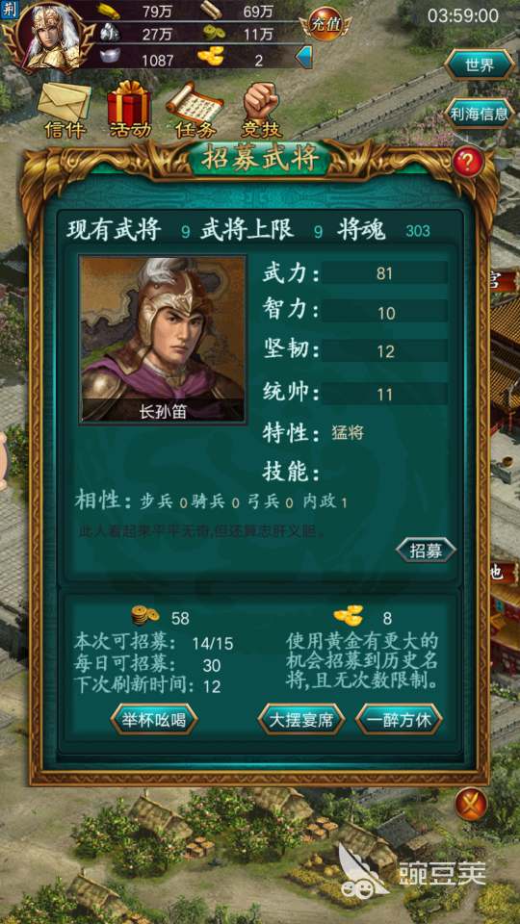Click the 长孙笛 general portrait
Viewport: 520px width, 924px height.
coord(163,339)
